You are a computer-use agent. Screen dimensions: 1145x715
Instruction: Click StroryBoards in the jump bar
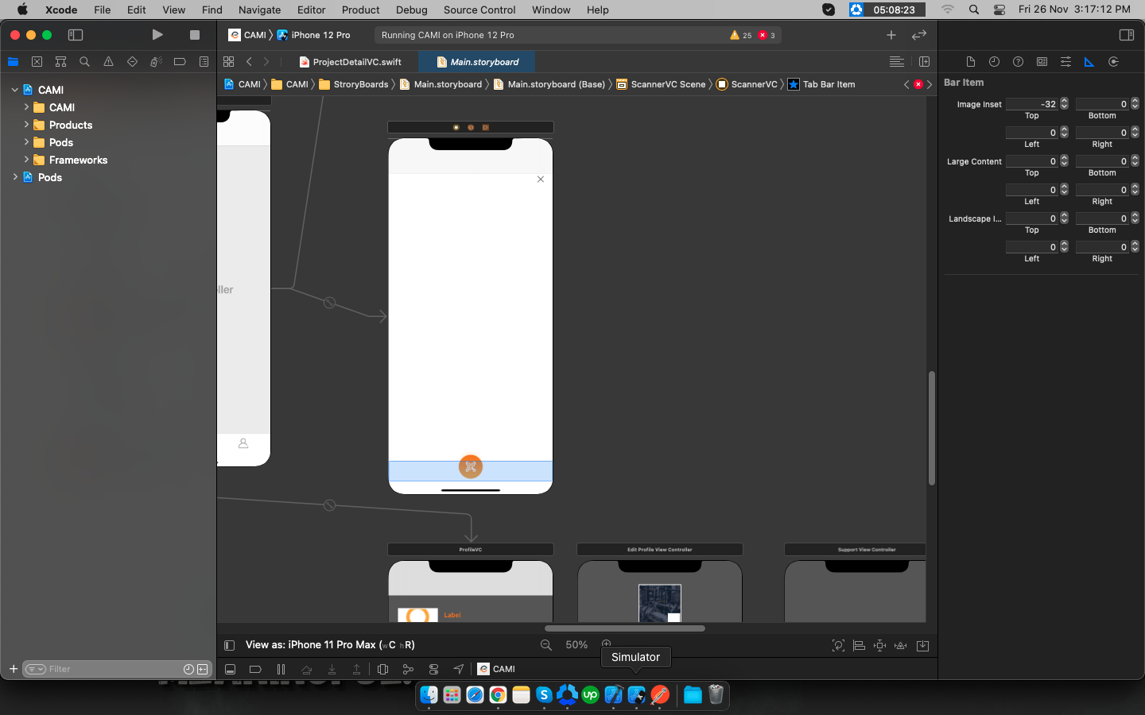pos(353,84)
